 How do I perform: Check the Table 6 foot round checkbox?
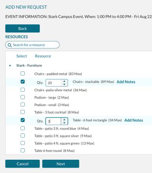point(22,151)
